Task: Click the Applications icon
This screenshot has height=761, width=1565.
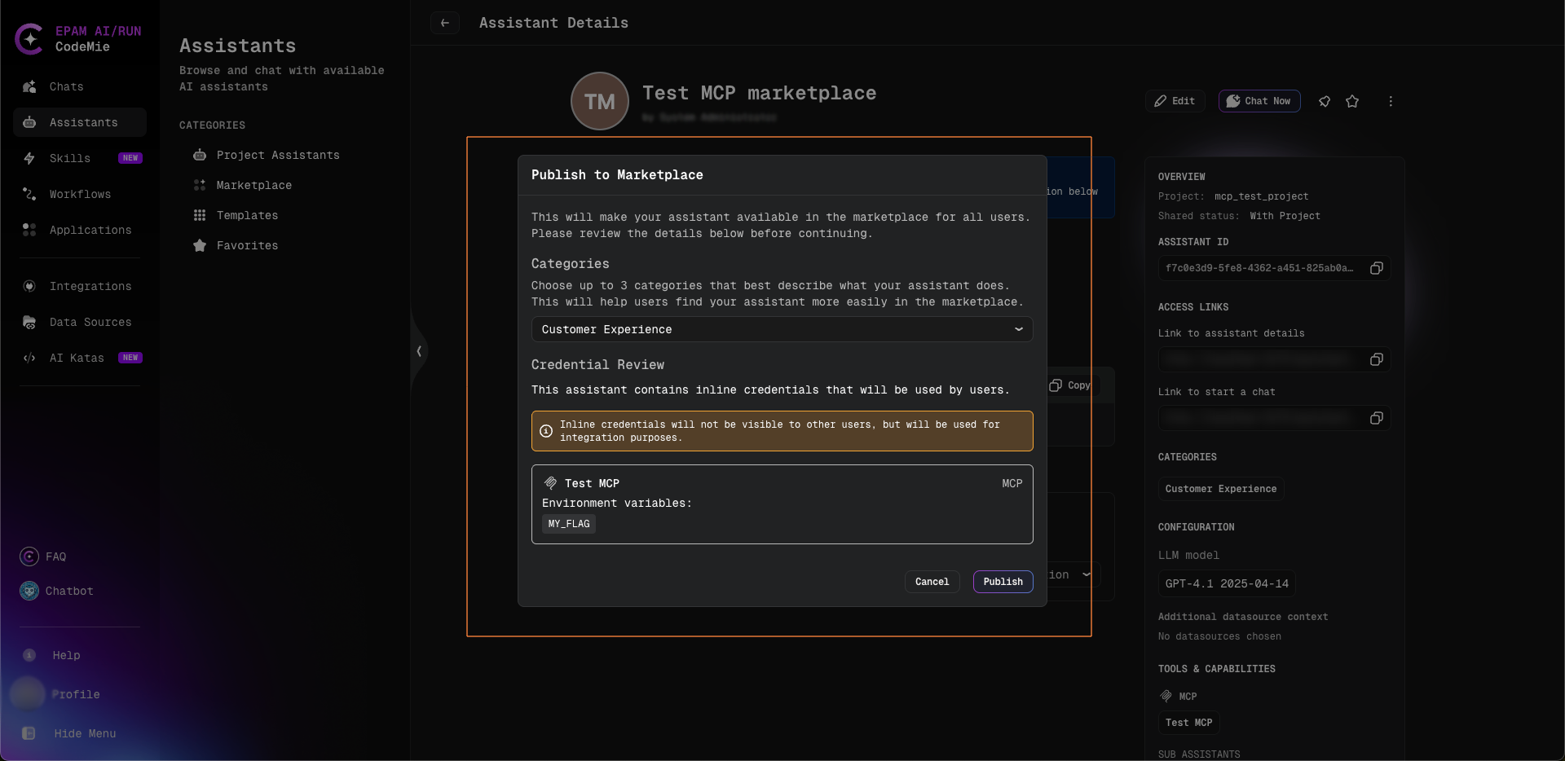Action: [x=29, y=230]
